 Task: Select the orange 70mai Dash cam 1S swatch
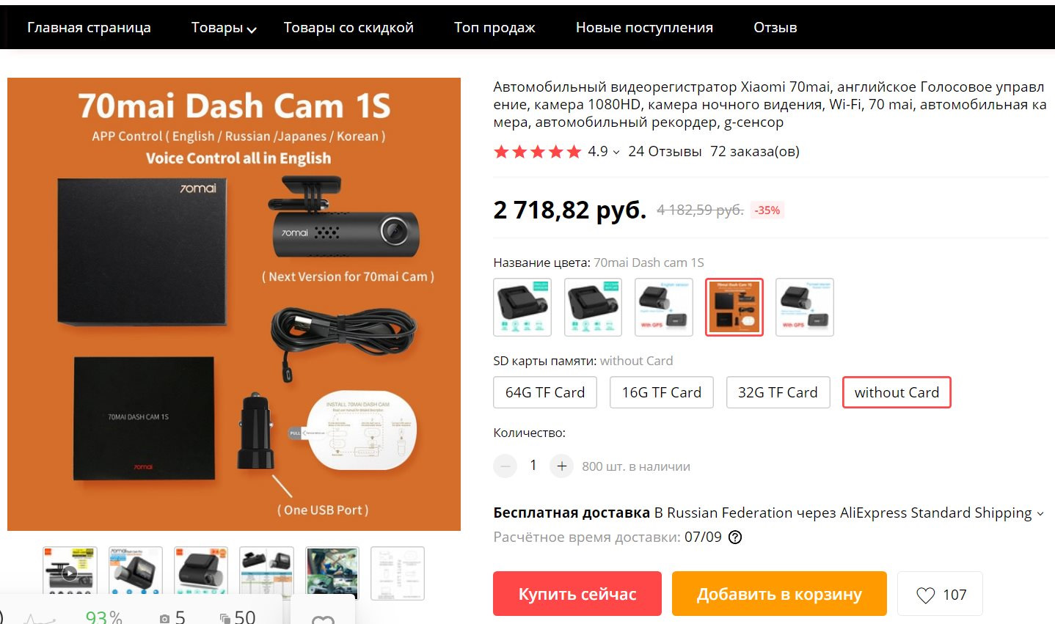[x=734, y=307]
